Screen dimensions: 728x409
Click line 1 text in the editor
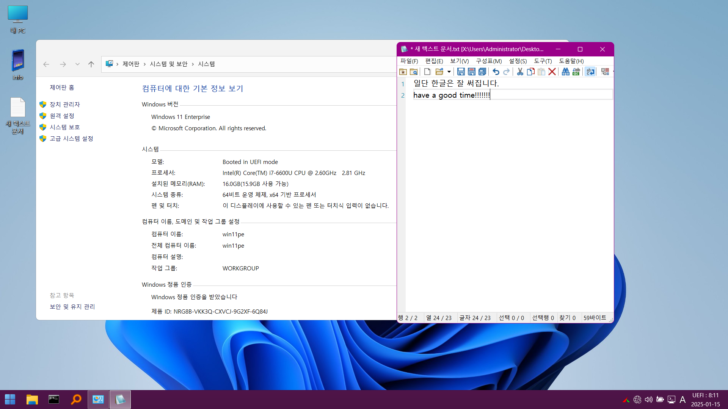click(x=456, y=83)
